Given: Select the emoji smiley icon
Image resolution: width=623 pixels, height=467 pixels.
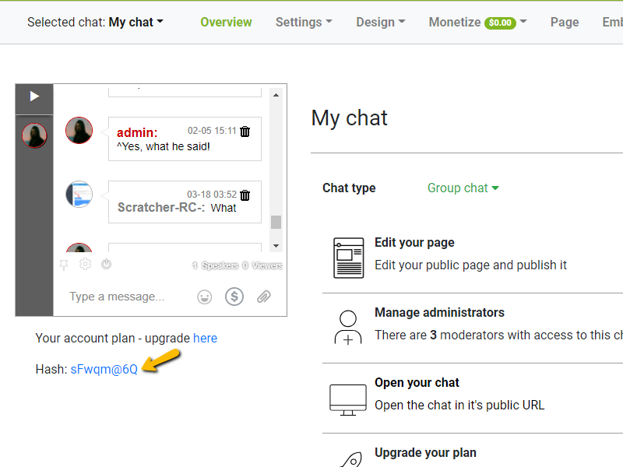Looking at the screenshot, I should 204,297.
